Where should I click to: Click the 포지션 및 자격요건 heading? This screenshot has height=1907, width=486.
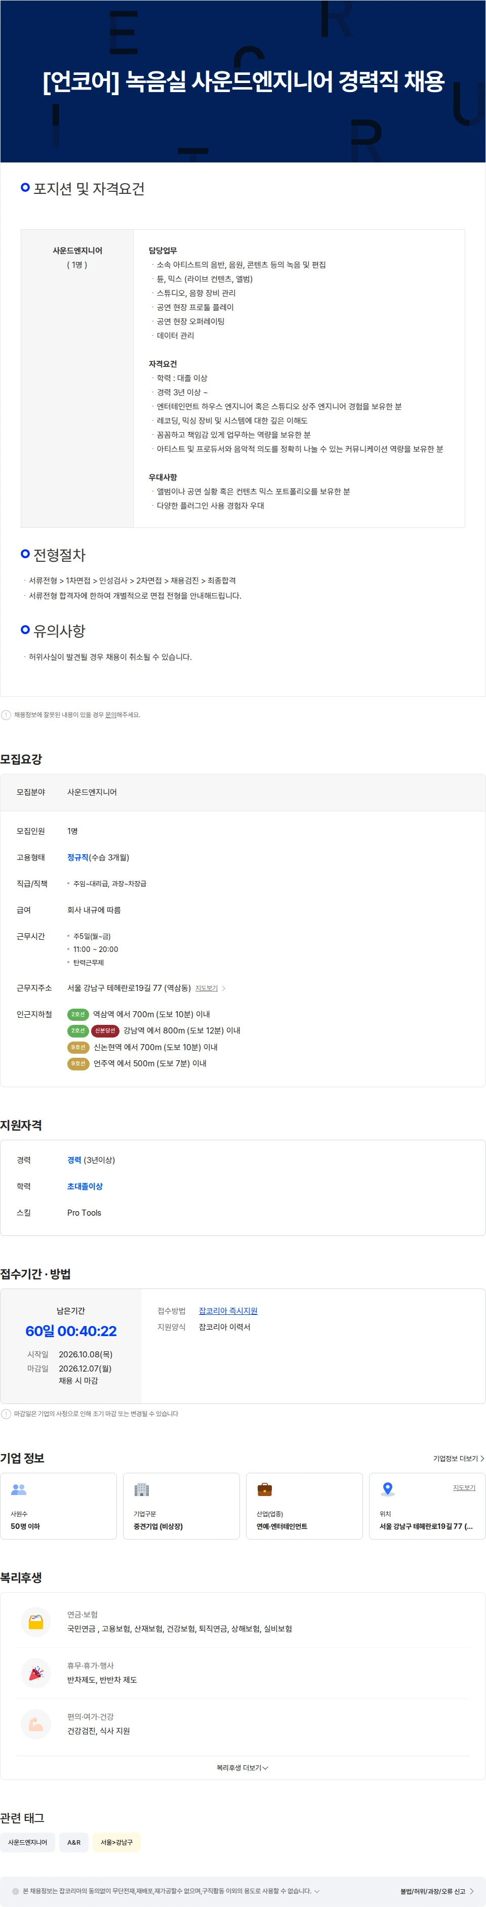89,189
